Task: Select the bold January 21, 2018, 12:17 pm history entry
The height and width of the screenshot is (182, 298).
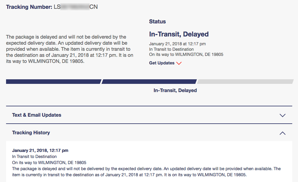Action: pos(40,150)
